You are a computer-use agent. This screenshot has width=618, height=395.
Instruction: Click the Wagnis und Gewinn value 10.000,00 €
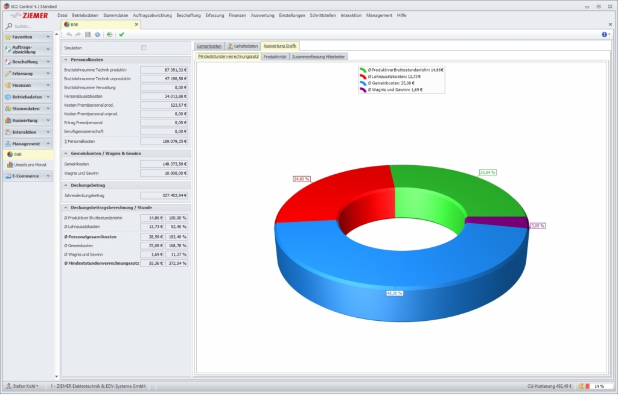point(164,173)
